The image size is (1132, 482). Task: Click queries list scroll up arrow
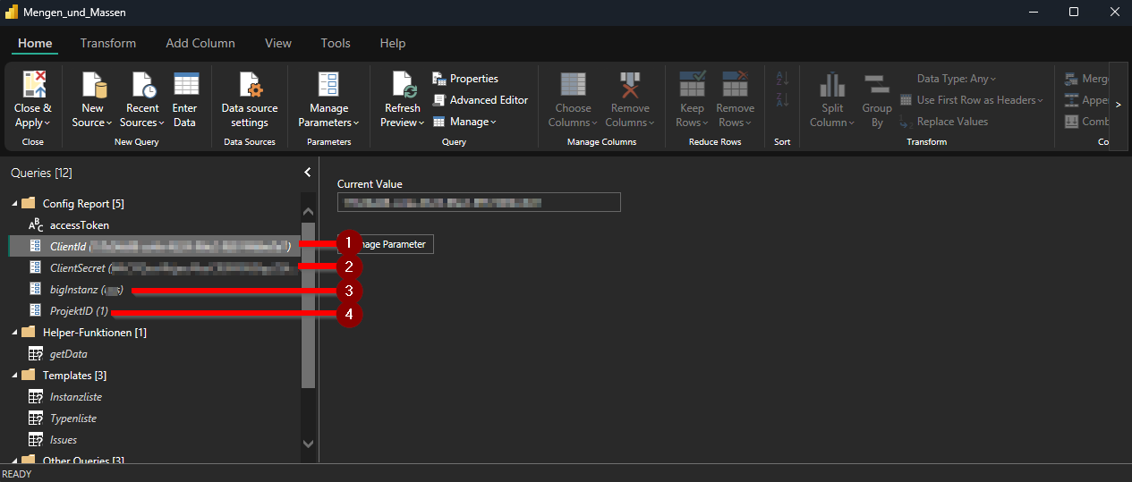(308, 212)
